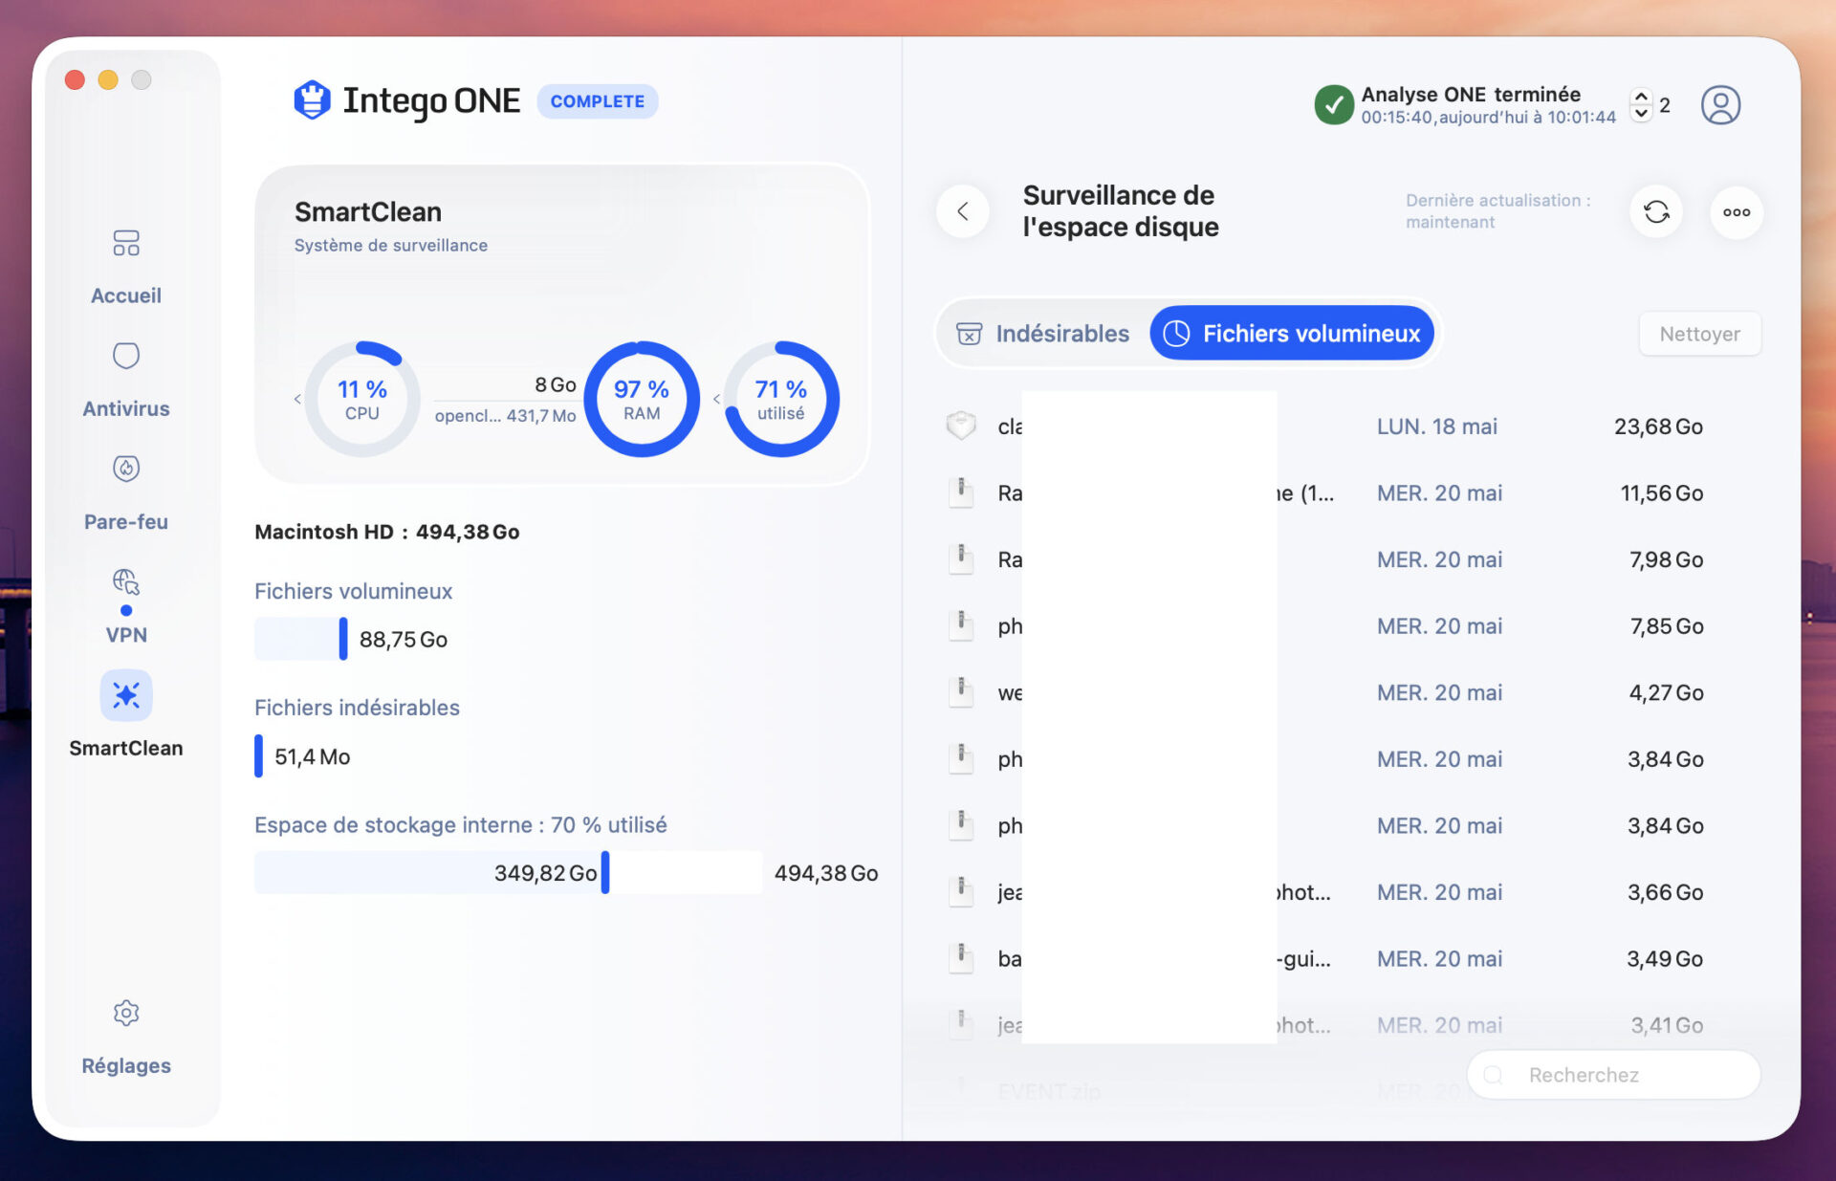Show previous gauge left of 71 % utilisé
Image resolution: width=1836 pixels, height=1181 pixels.
716,399
